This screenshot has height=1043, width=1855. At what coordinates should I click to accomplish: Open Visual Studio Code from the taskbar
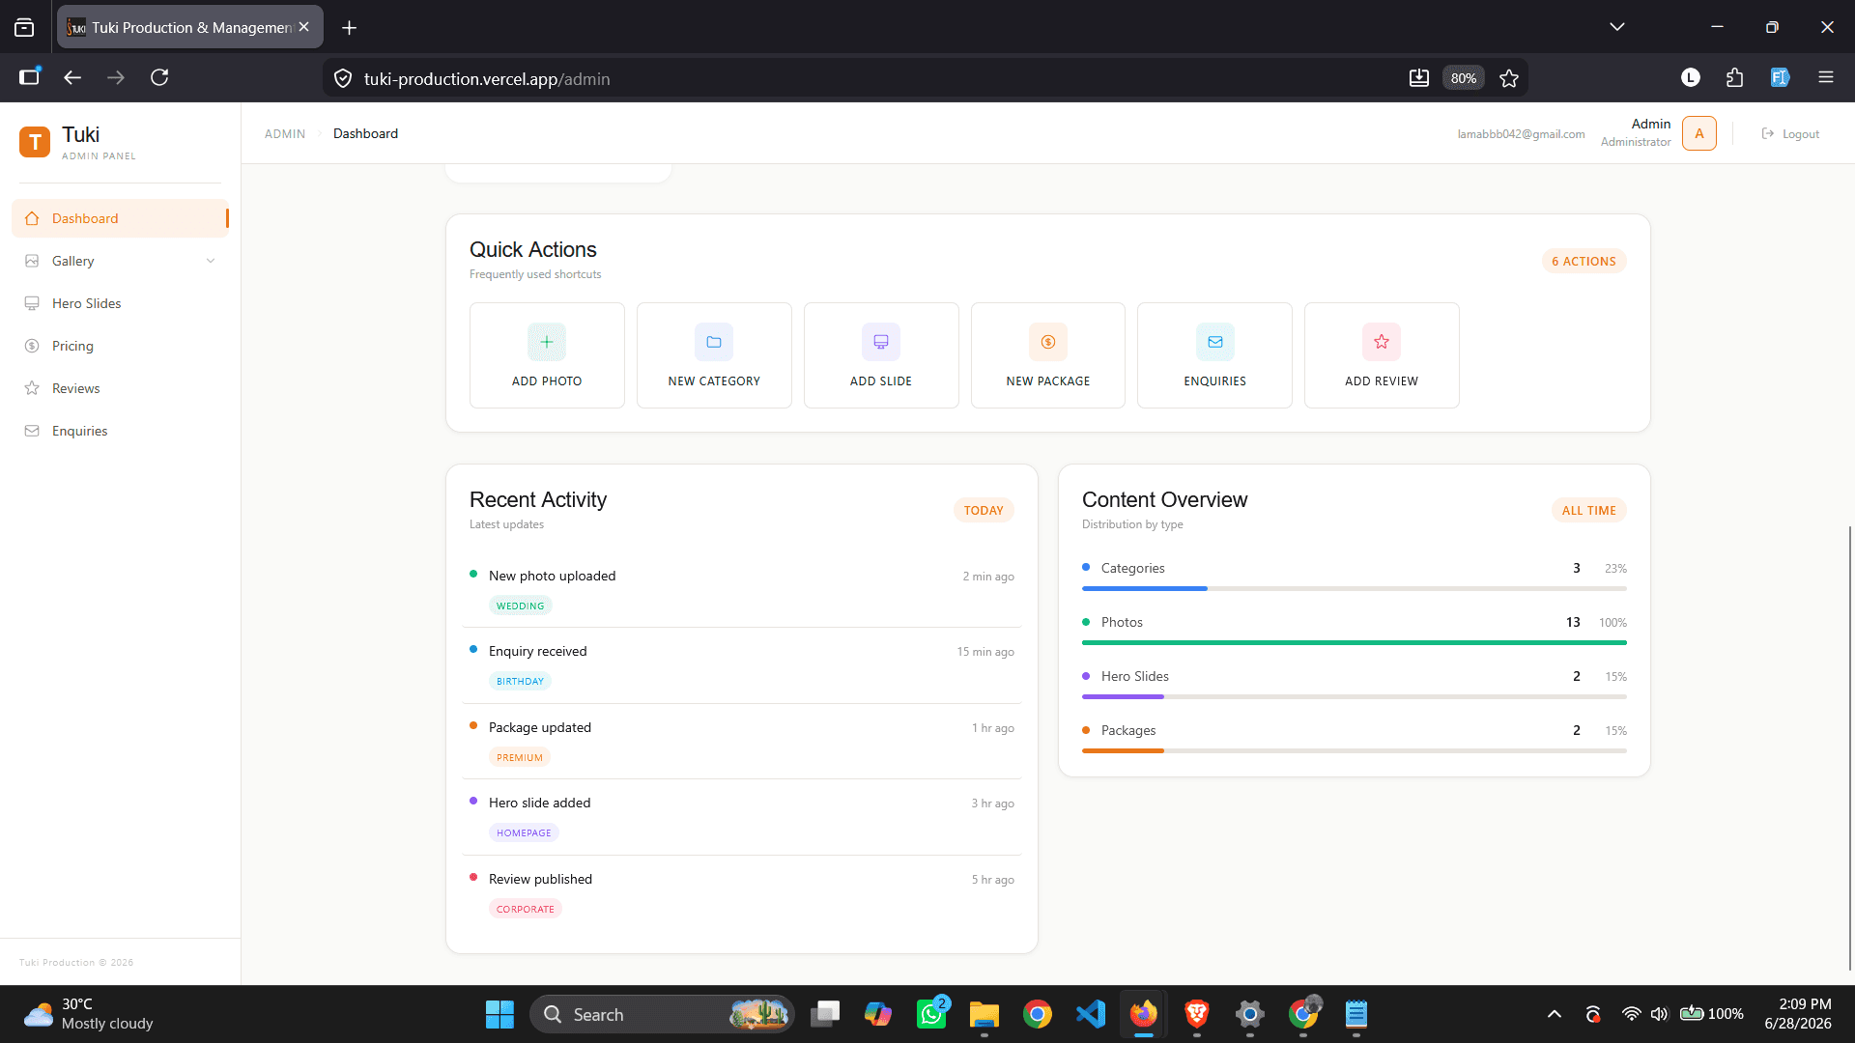[x=1091, y=1014]
